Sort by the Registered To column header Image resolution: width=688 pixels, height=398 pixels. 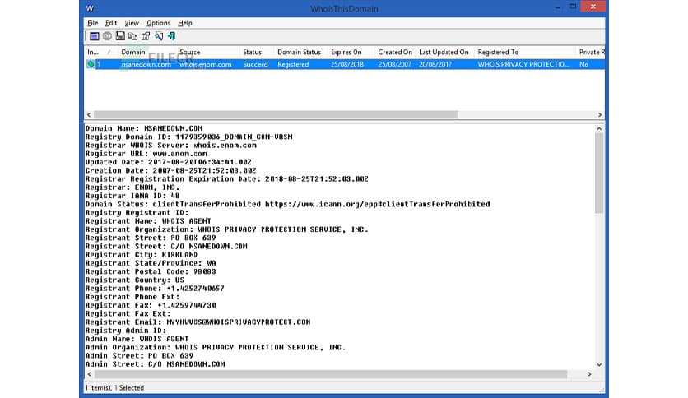[x=498, y=52]
